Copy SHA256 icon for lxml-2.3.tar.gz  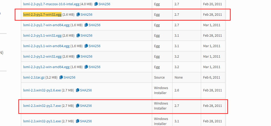coord(61,78)
